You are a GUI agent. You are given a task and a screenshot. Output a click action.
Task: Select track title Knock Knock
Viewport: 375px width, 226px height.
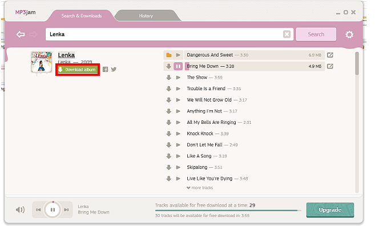[x=200, y=134]
